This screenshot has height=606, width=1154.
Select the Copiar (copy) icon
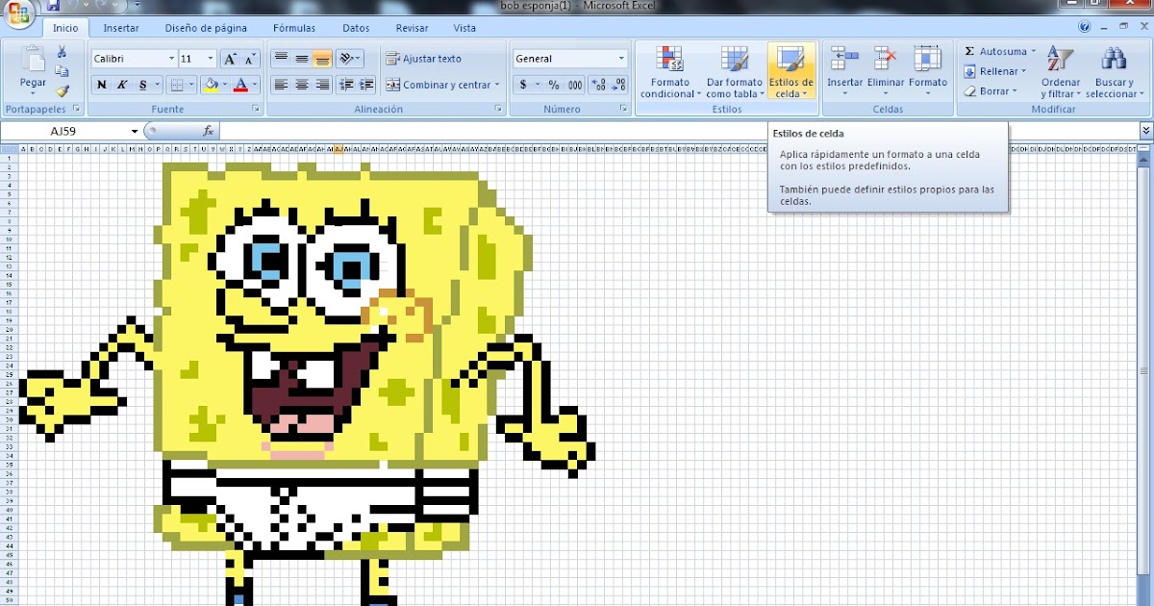[x=62, y=69]
